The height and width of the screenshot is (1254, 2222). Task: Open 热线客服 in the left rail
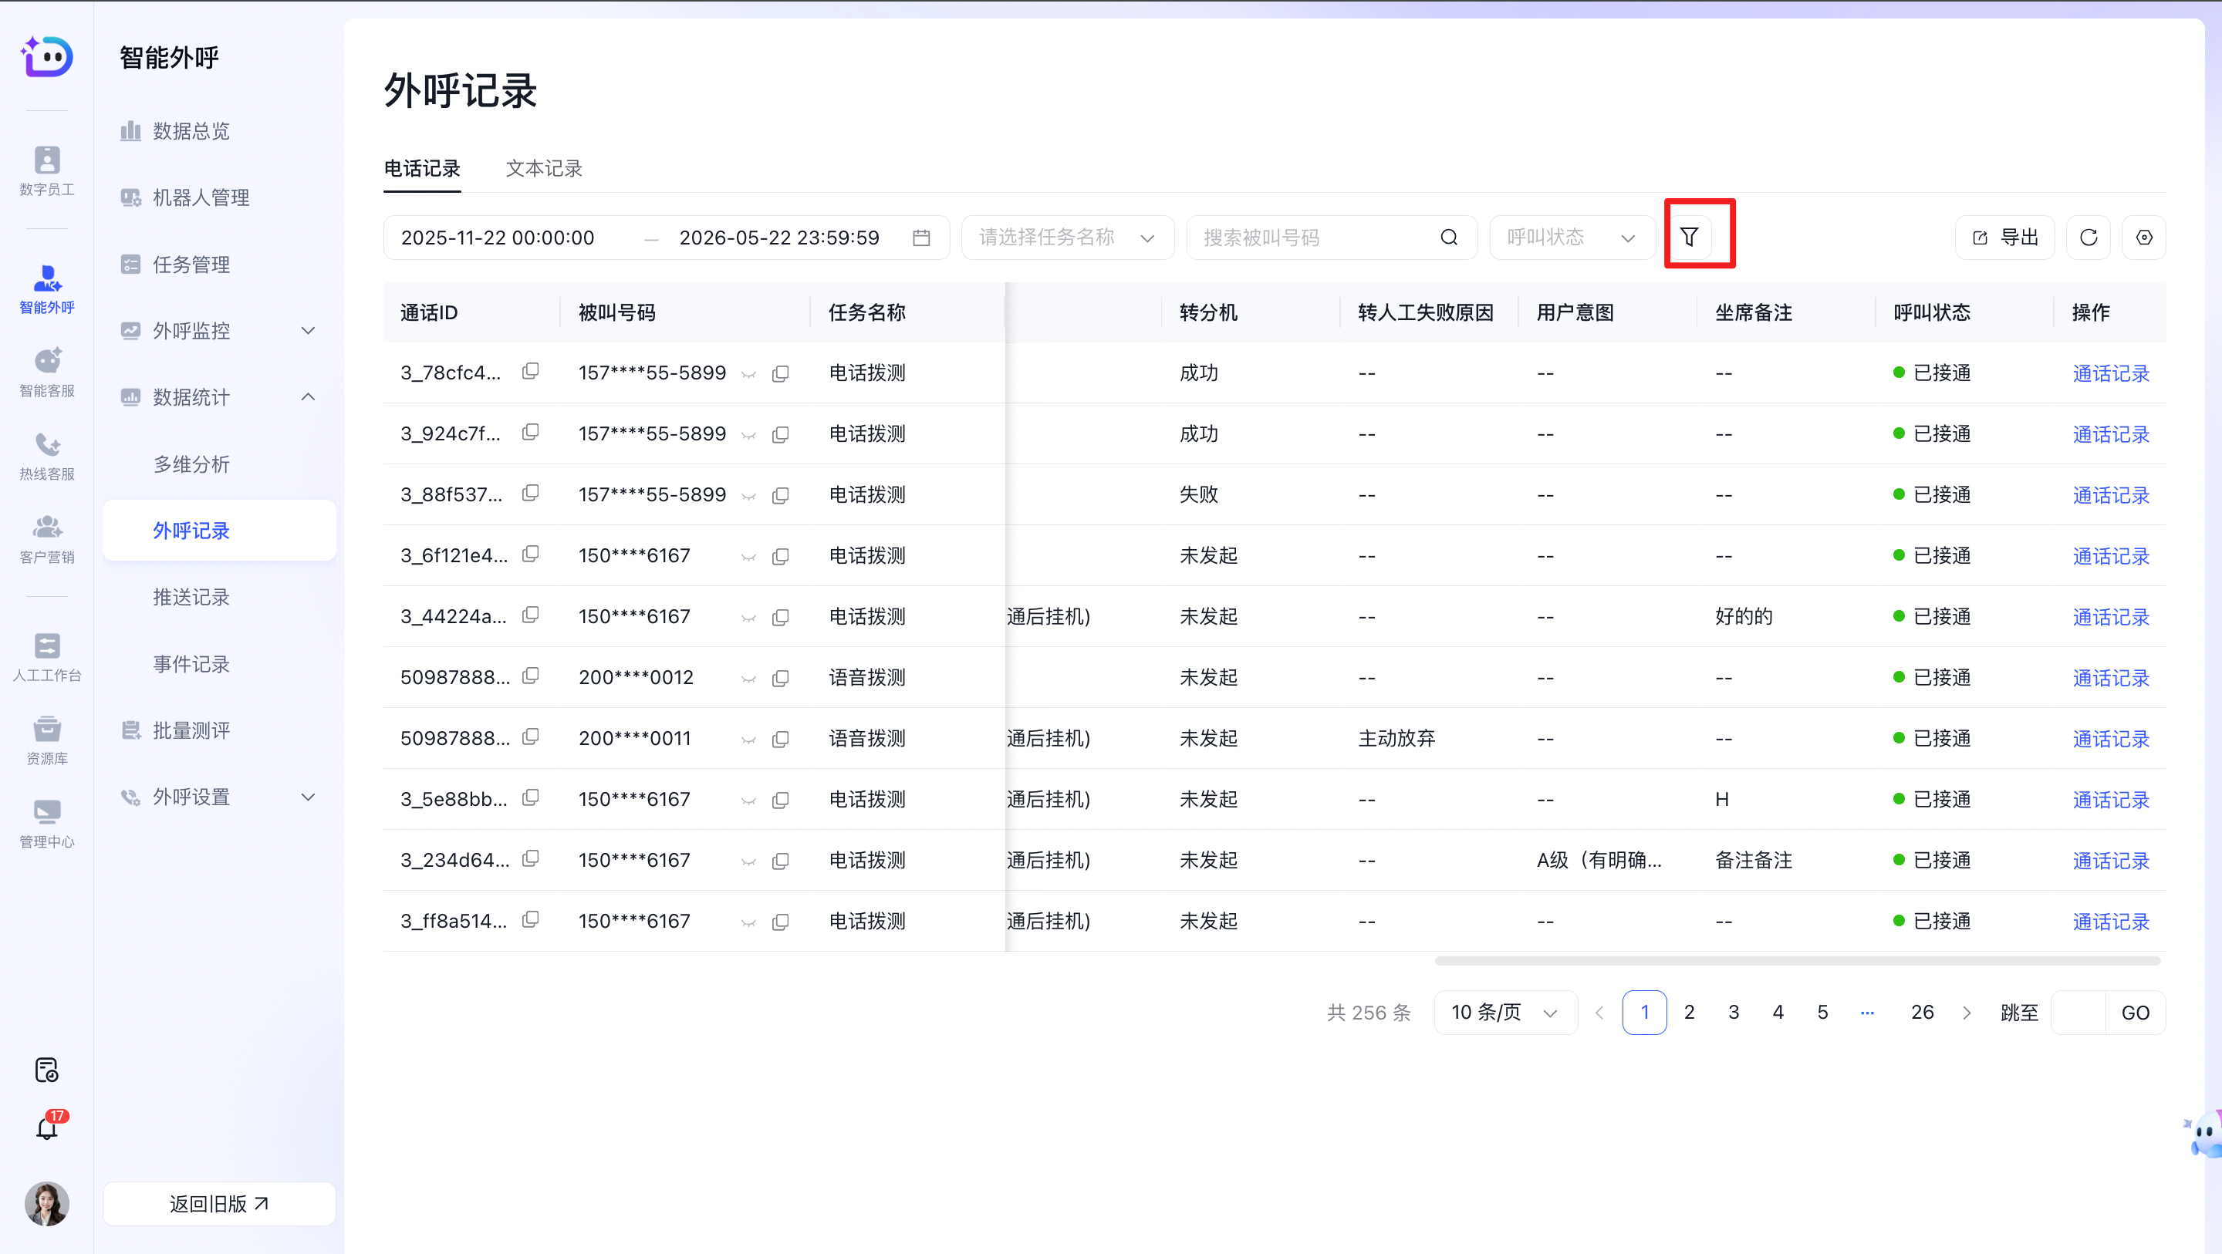[46, 455]
